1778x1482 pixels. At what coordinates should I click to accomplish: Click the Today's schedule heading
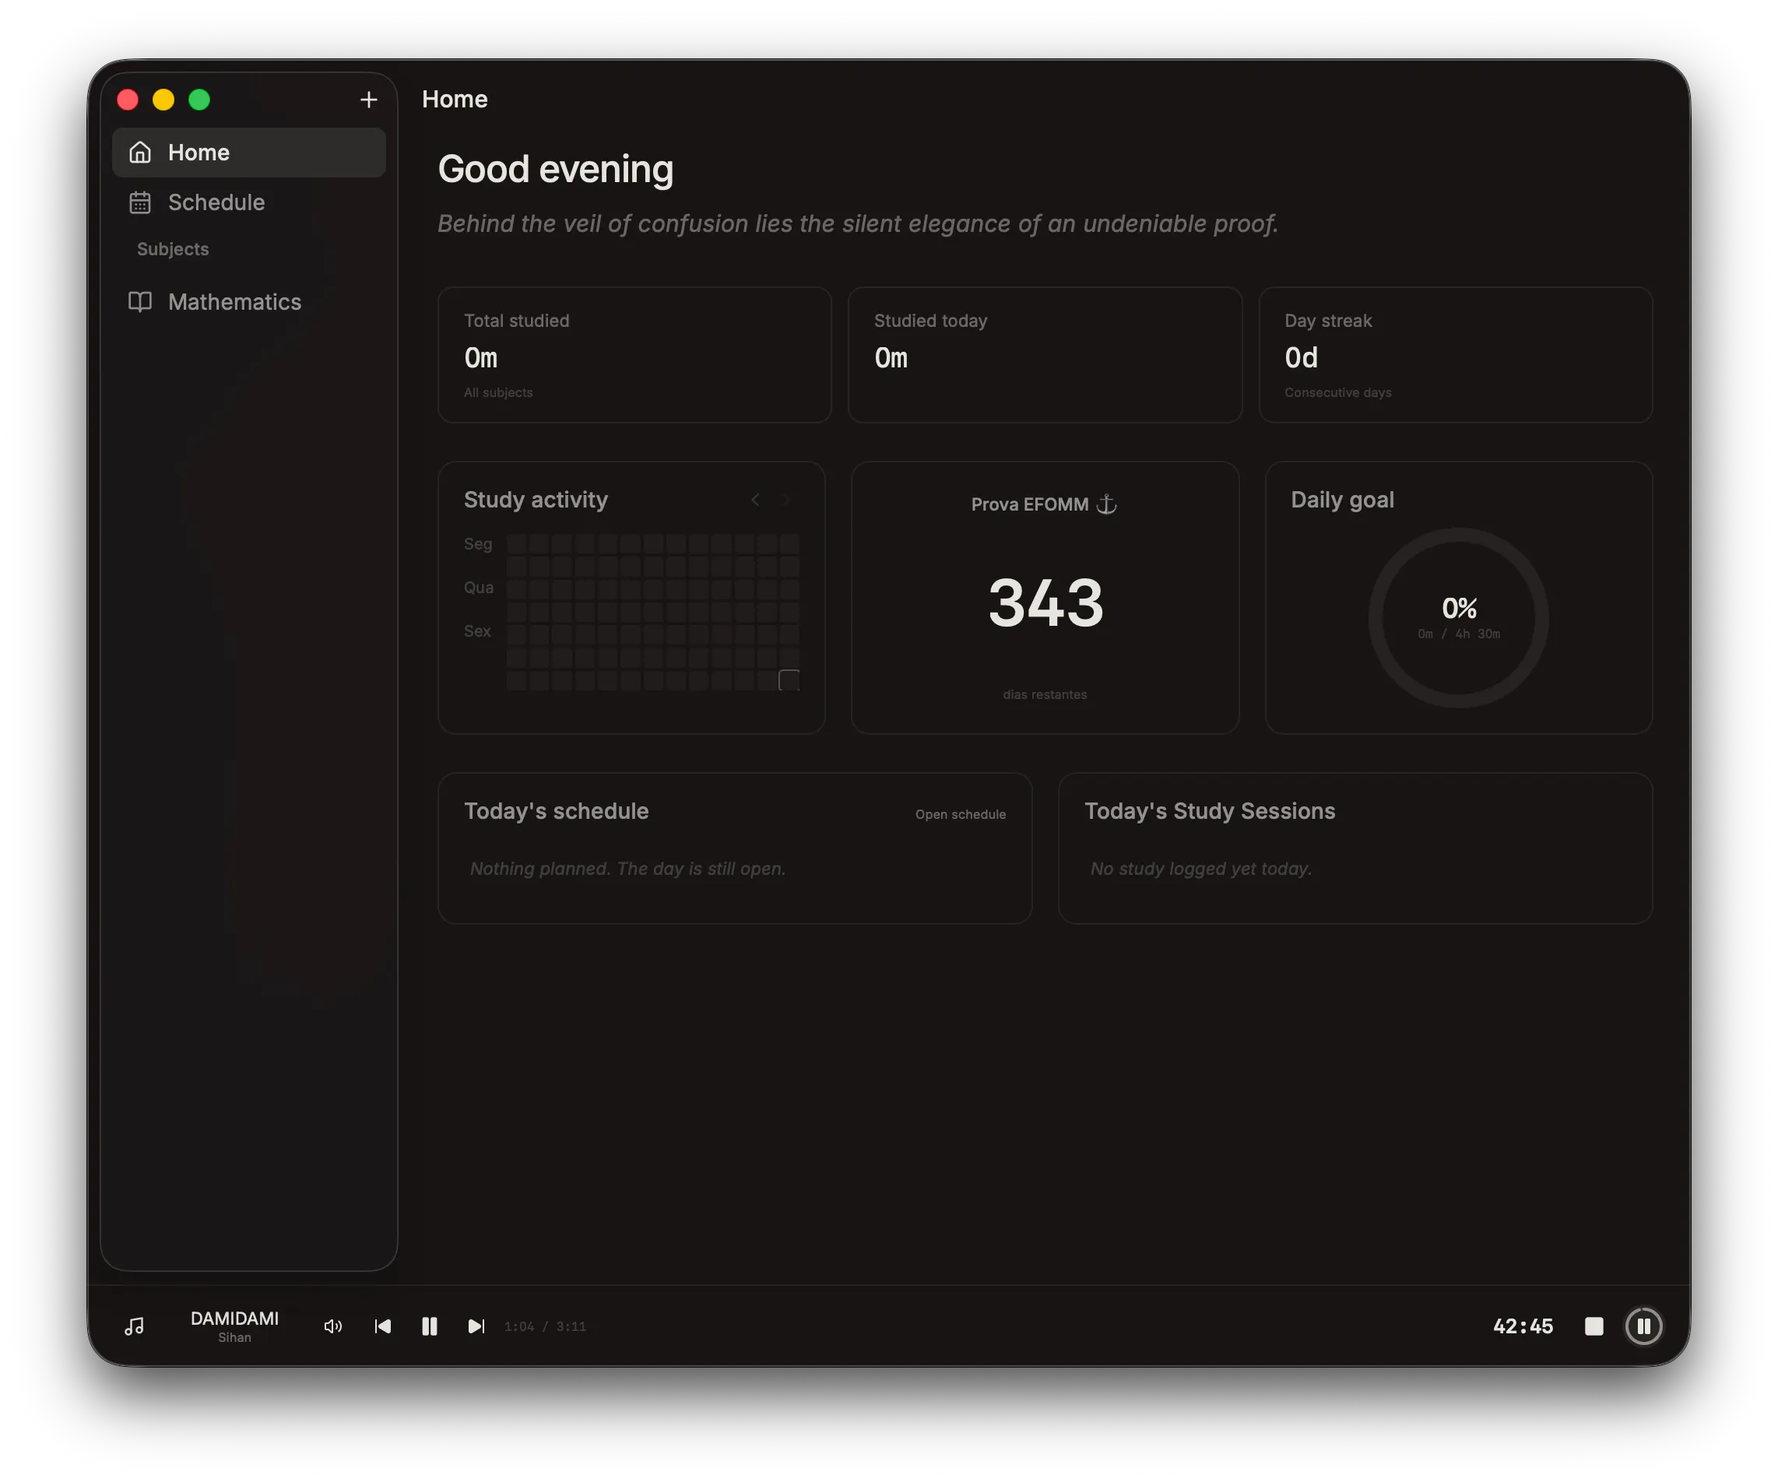[x=557, y=811]
